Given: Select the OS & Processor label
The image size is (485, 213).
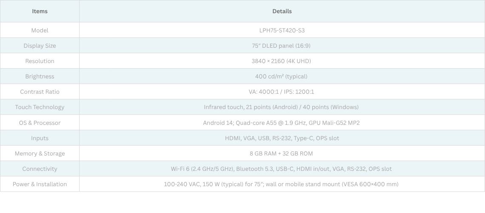Looking at the screenshot, I should [40, 123].
